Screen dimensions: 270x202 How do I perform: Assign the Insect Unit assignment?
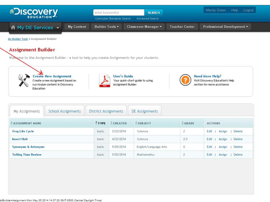tap(223, 139)
